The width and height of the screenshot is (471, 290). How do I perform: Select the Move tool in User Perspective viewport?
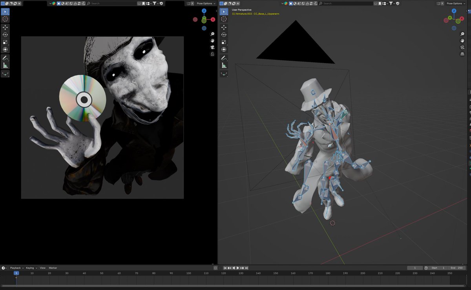224,27
